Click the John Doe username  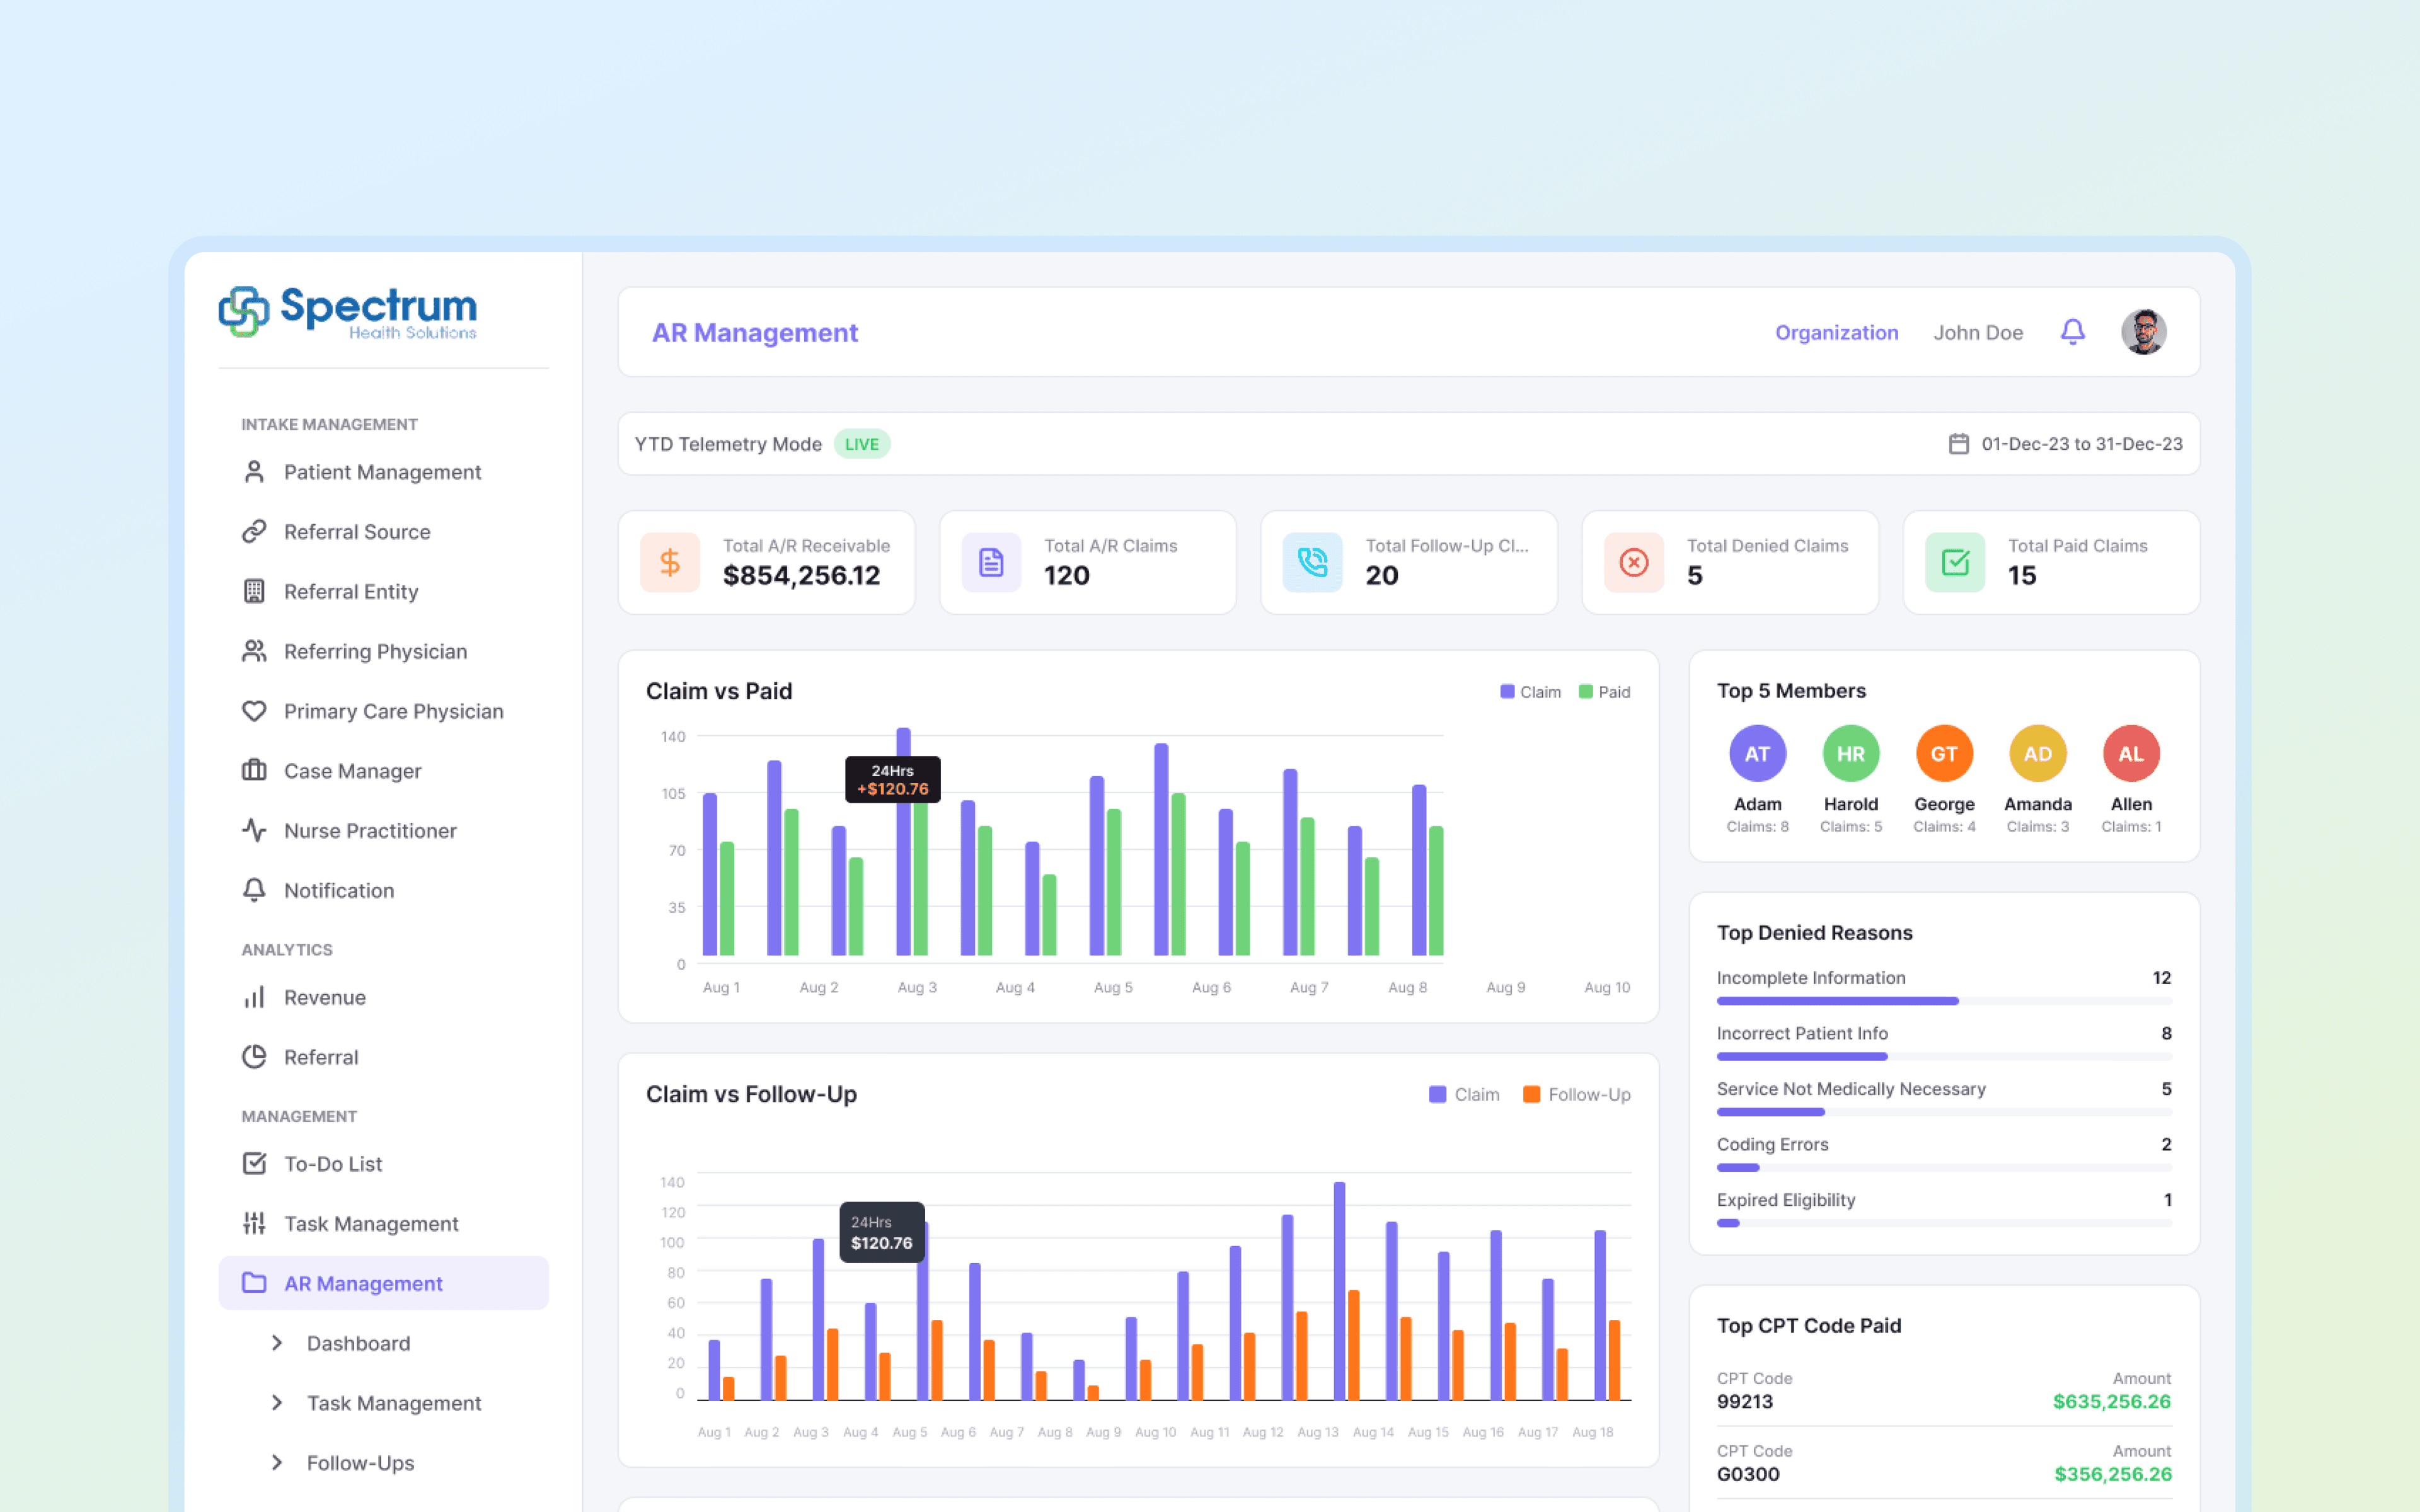(1977, 333)
